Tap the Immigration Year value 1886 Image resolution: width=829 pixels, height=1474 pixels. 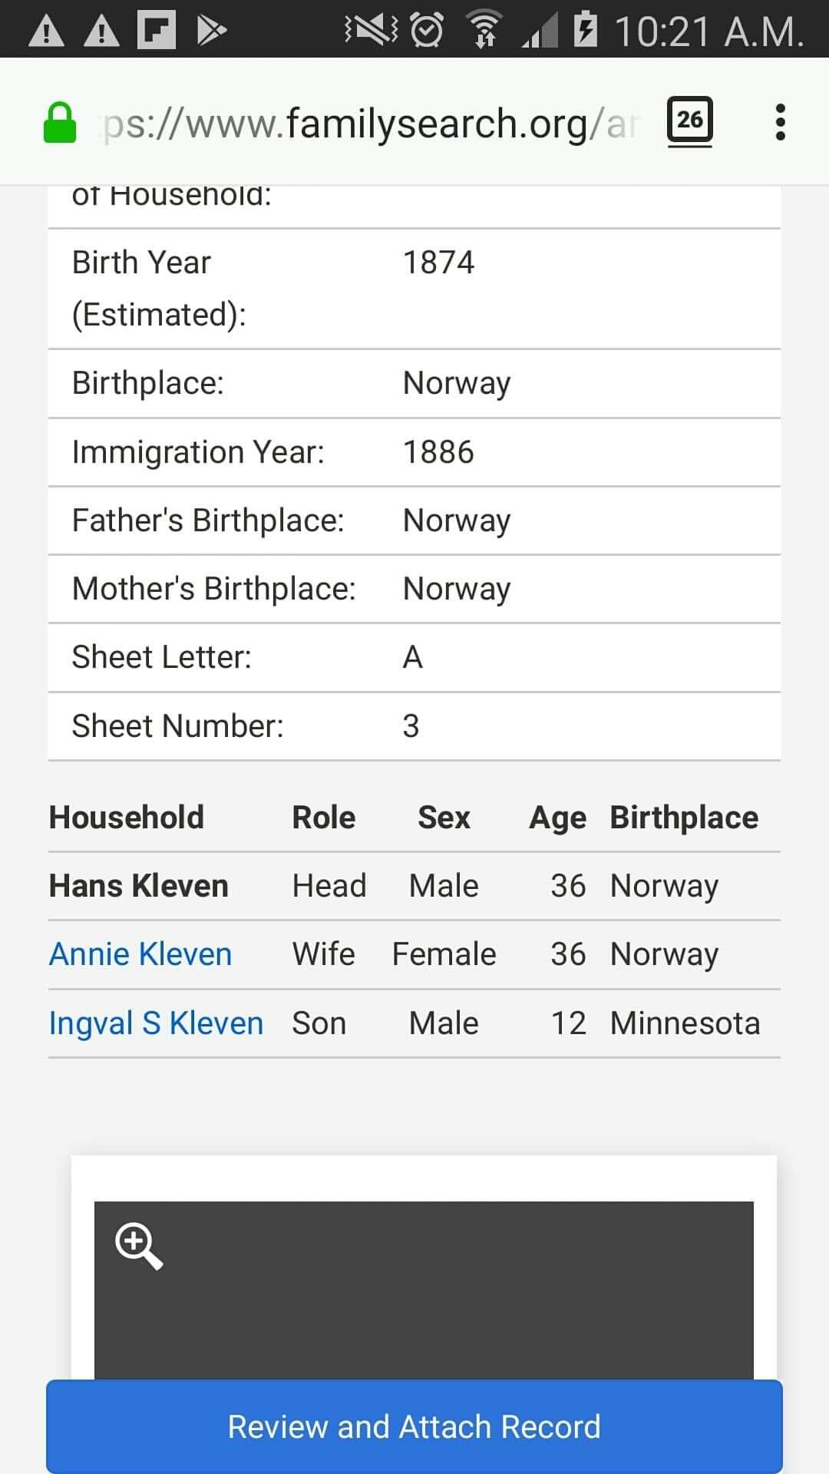click(x=438, y=452)
